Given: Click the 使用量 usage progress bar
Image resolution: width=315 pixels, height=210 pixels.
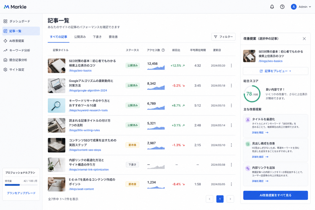Looking at the screenshot, I should 21,185.
